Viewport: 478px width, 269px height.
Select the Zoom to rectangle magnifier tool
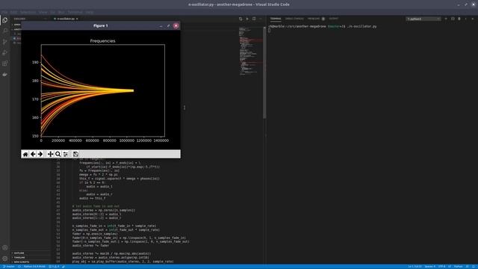(x=58, y=155)
